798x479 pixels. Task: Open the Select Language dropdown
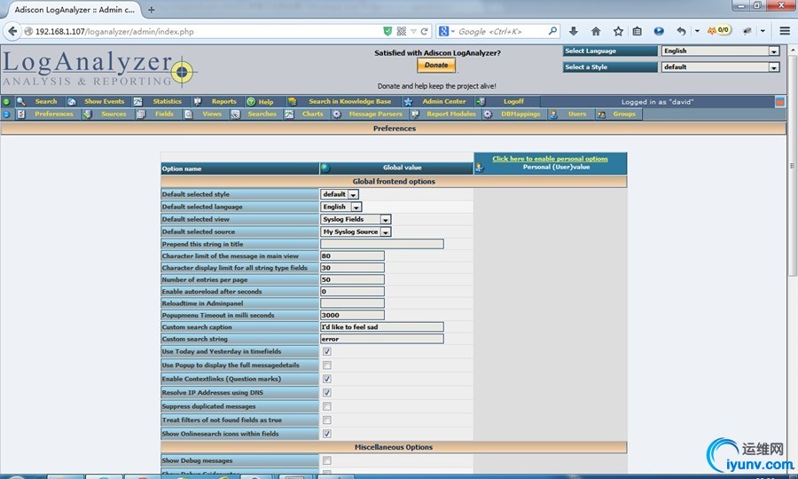(720, 51)
